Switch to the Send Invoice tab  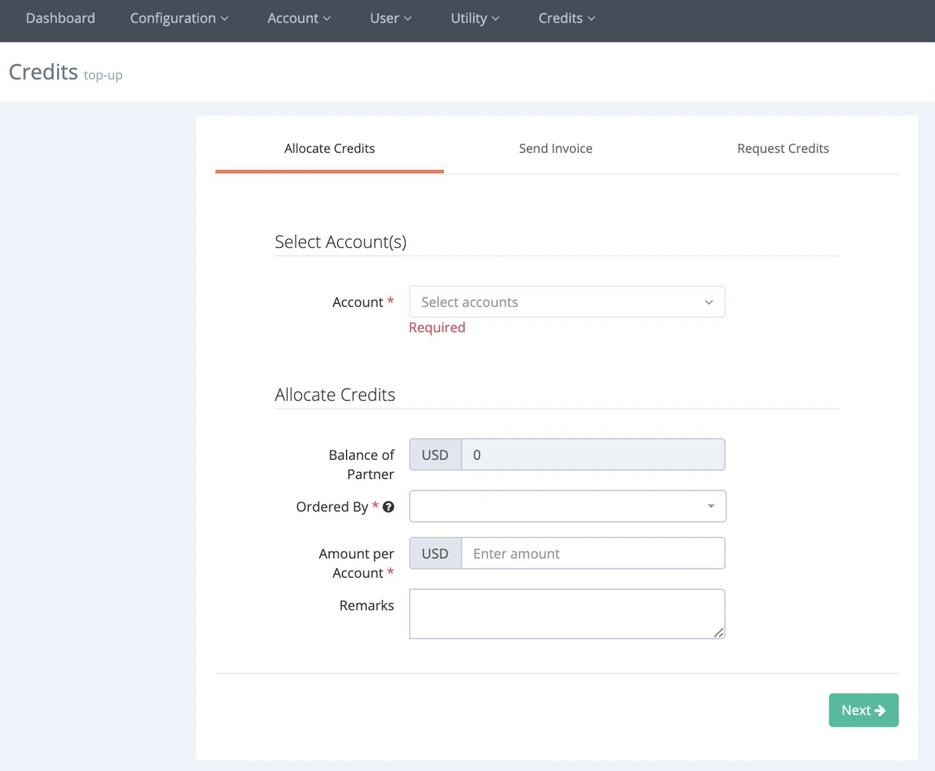pos(555,148)
